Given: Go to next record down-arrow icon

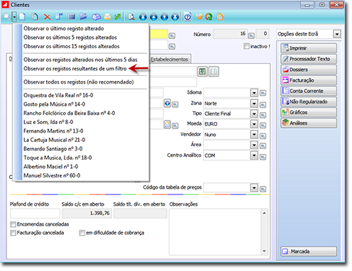Looking at the screenshot, I should point(164,17).
